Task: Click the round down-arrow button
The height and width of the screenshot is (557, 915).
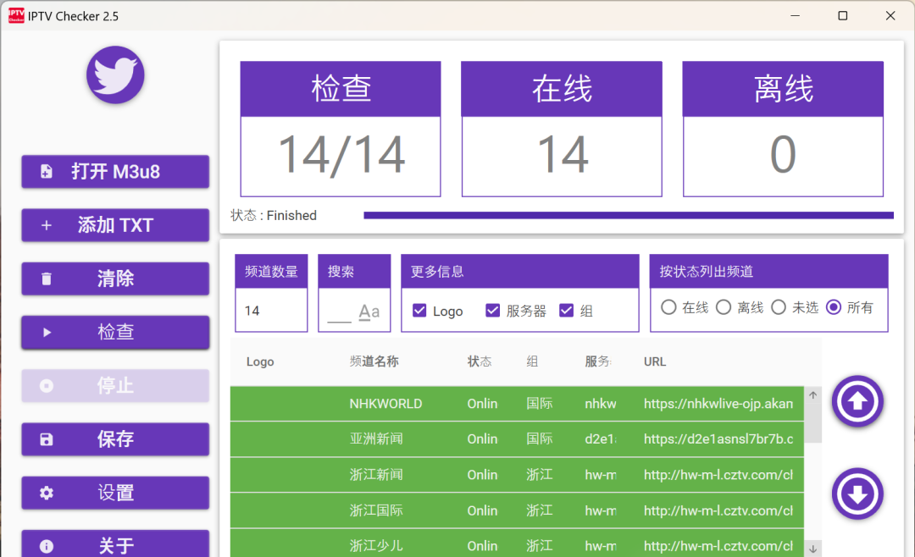Action: click(857, 494)
